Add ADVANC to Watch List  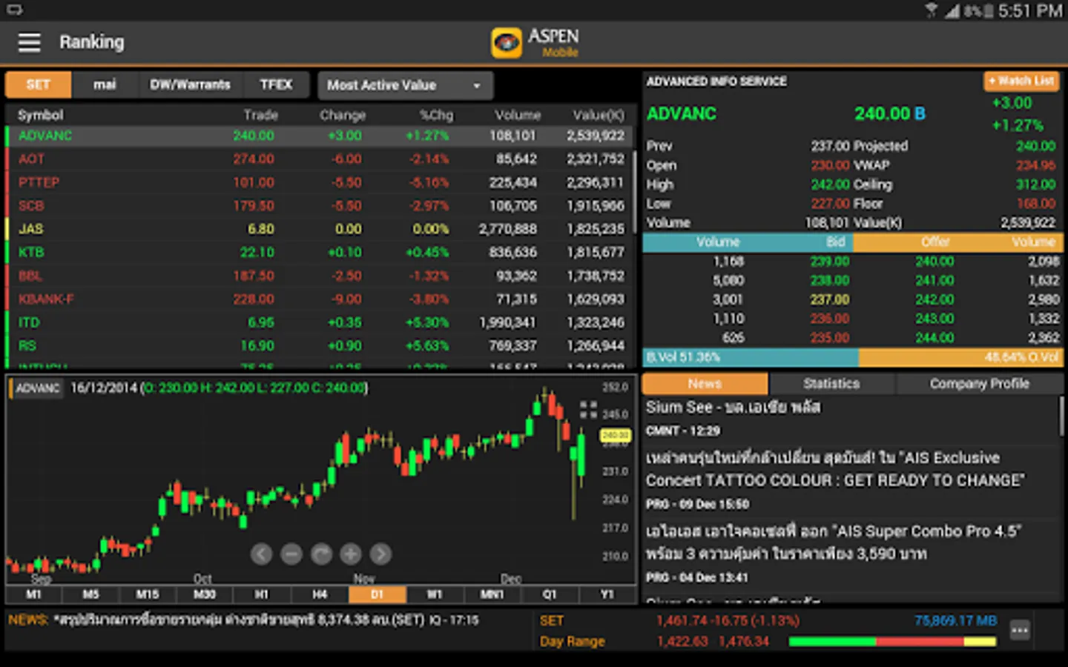pyautogui.click(x=1021, y=81)
